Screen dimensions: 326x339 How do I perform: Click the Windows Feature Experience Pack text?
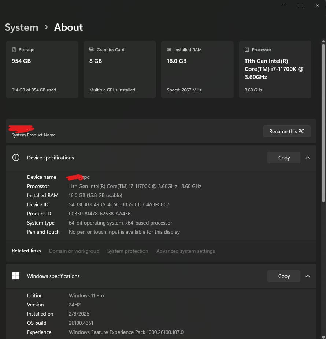coord(126,332)
